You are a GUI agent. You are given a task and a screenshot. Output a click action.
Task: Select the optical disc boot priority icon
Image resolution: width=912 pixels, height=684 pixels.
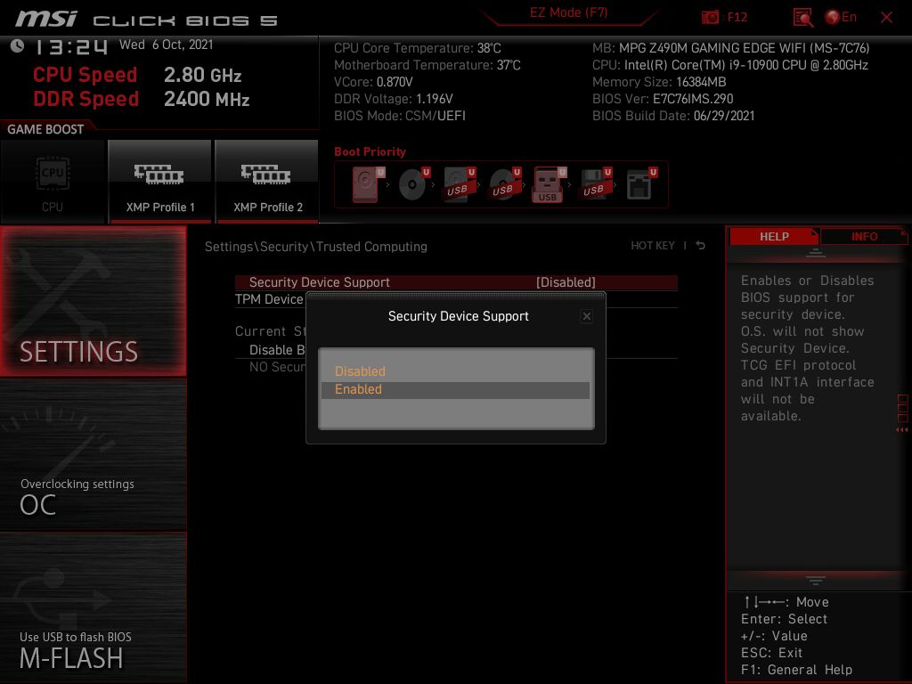click(413, 184)
